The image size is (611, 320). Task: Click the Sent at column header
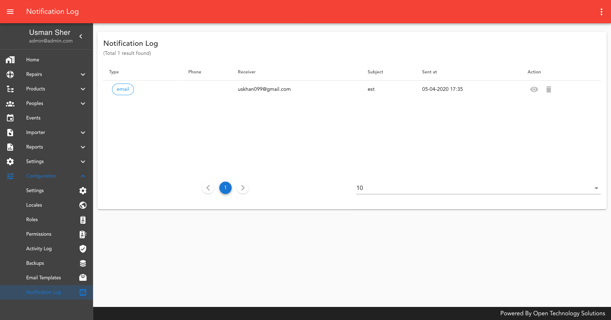(430, 72)
